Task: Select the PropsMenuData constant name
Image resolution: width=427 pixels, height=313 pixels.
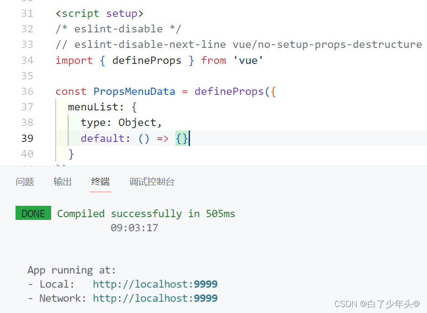Action: (134, 91)
